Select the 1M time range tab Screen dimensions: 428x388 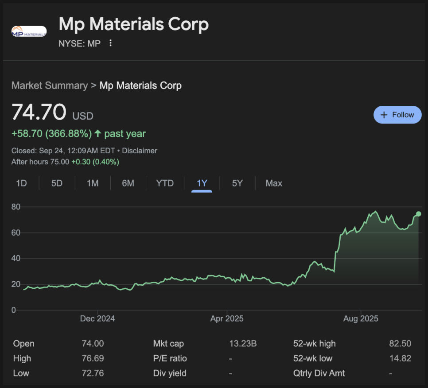(93, 183)
